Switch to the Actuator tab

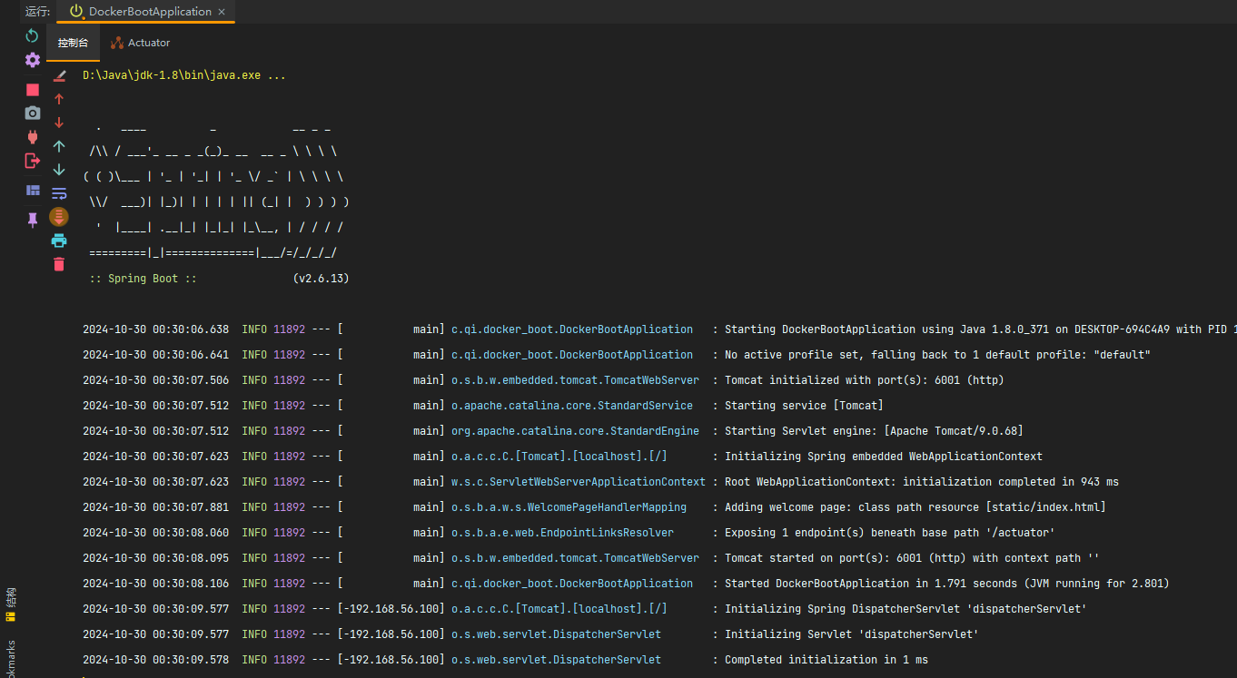point(141,43)
